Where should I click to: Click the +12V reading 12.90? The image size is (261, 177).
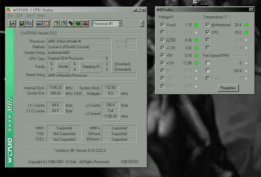point(187,63)
